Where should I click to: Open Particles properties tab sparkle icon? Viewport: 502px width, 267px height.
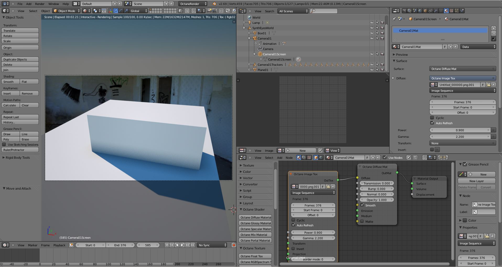[x=457, y=11]
